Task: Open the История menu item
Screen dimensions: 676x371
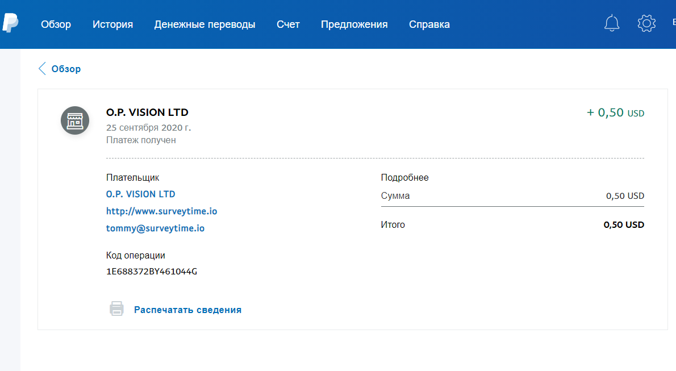Action: tap(112, 24)
